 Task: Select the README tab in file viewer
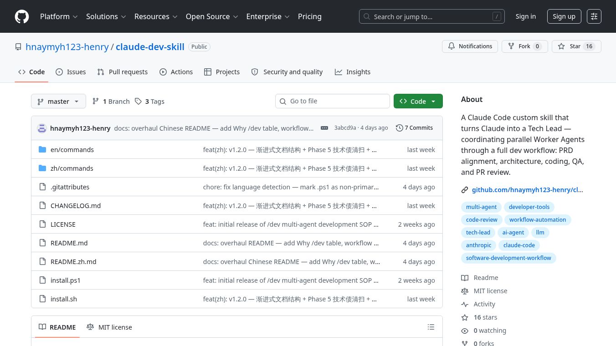coord(57,327)
